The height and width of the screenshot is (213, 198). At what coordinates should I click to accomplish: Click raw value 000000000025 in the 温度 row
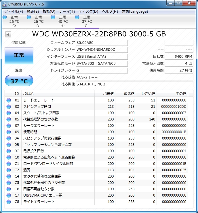174,170
